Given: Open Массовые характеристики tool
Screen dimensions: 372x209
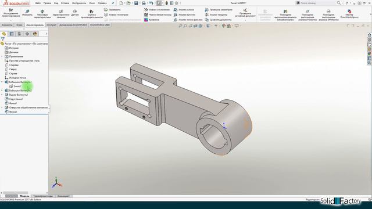Looking at the screenshot, I should pyautogui.click(x=42, y=14).
